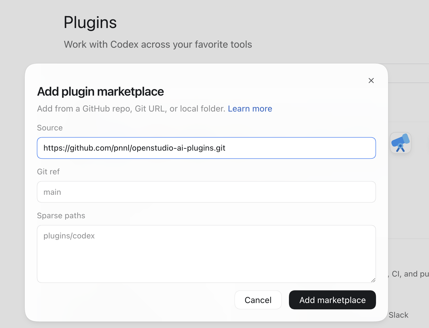The width and height of the screenshot is (429, 328).
Task: Focus the Git ref input field
Action: point(206,192)
